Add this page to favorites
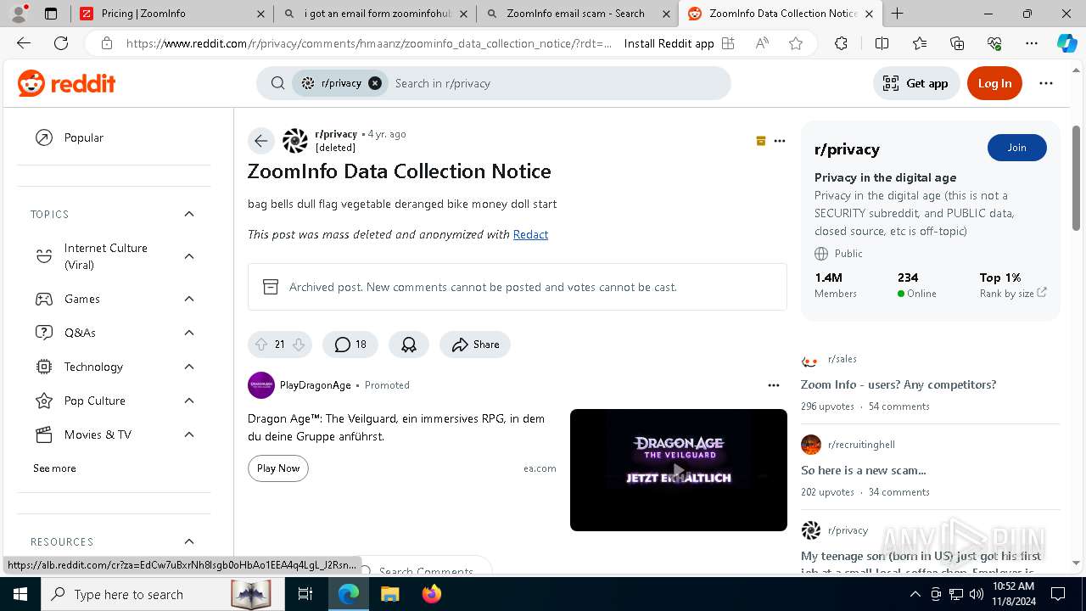Viewport: 1086px width, 611px height. coord(795,43)
